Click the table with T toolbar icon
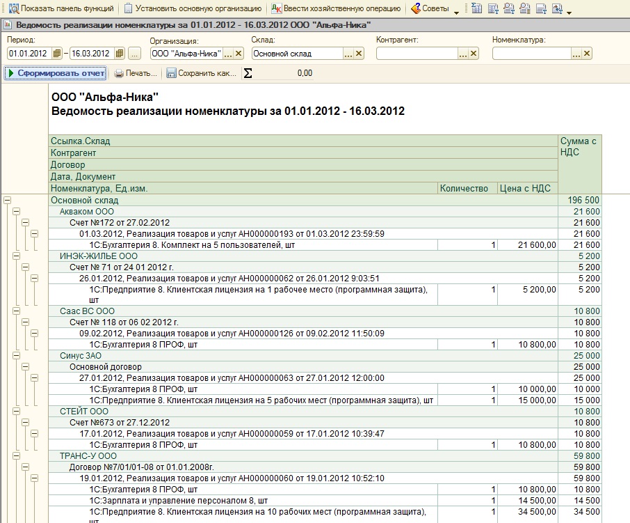This screenshot has height=523, width=630. tap(493, 8)
